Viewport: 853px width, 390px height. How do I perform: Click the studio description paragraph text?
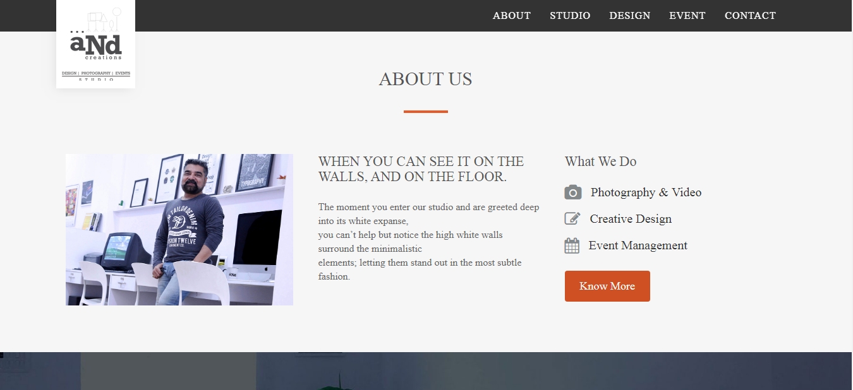429,242
